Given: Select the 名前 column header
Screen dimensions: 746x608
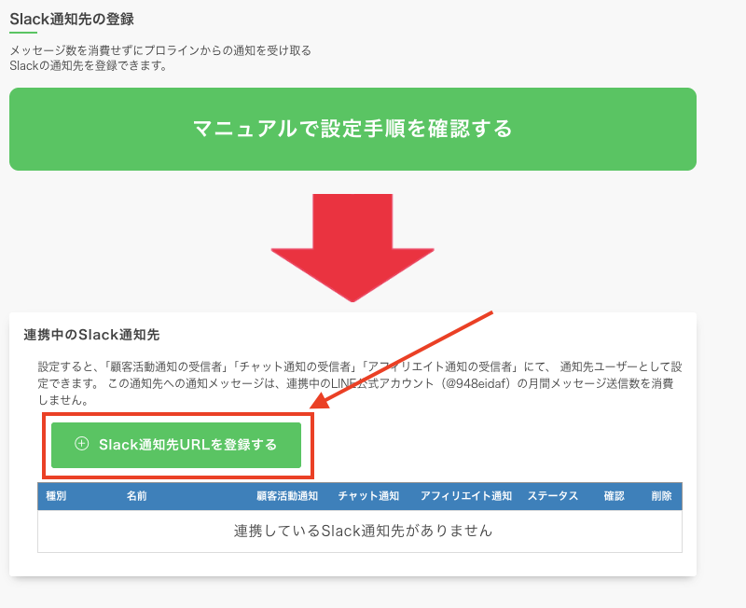Looking at the screenshot, I should 136,496.
